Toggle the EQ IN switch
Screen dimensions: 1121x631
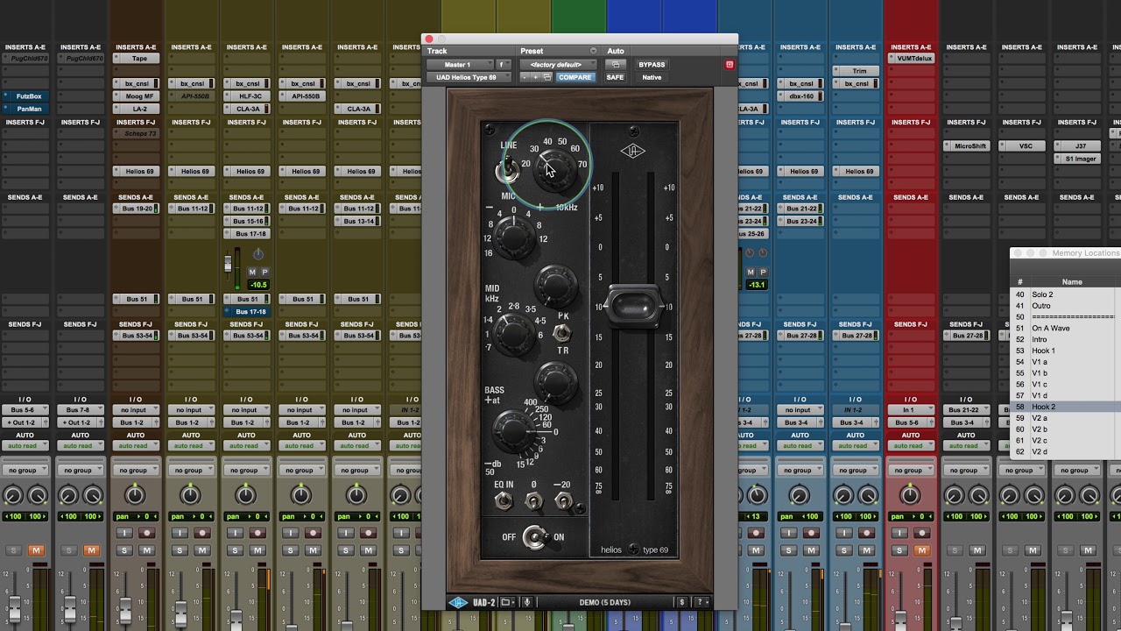coord(504,501)
